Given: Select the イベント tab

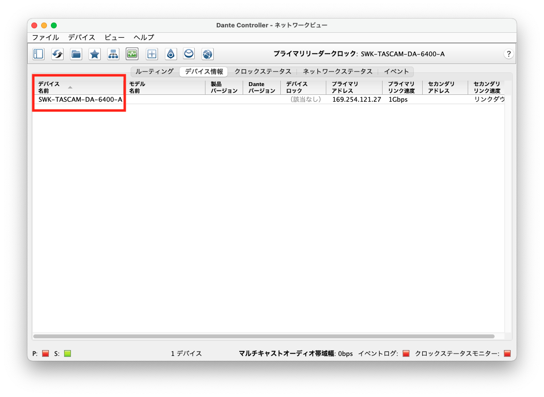Looking at the screenshot, I should tap(396, 71).
